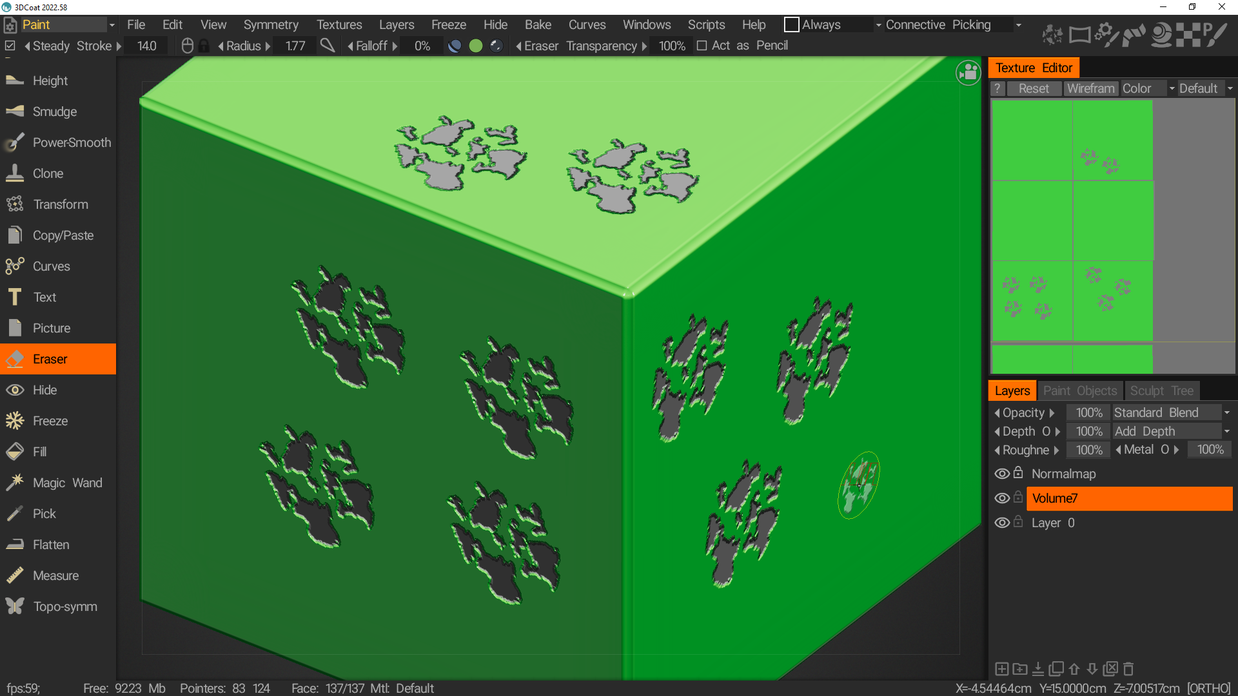Click the magnifier icon beside Radius value
The width and height of the screenshot is (1238, 696).
pyautogui.click(x=328, y=46)
